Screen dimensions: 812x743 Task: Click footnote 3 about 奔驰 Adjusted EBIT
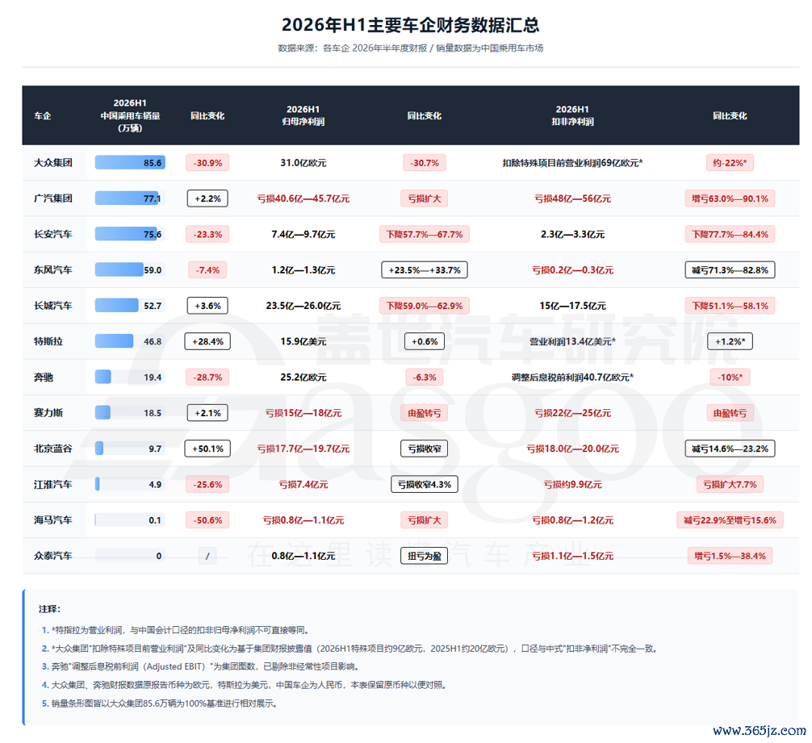click(200, 666)
